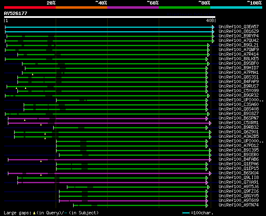Click the yellow gap marker on the UniRef100_A7PMA1 row
The image size is (266, 216).
pos(32,75)
